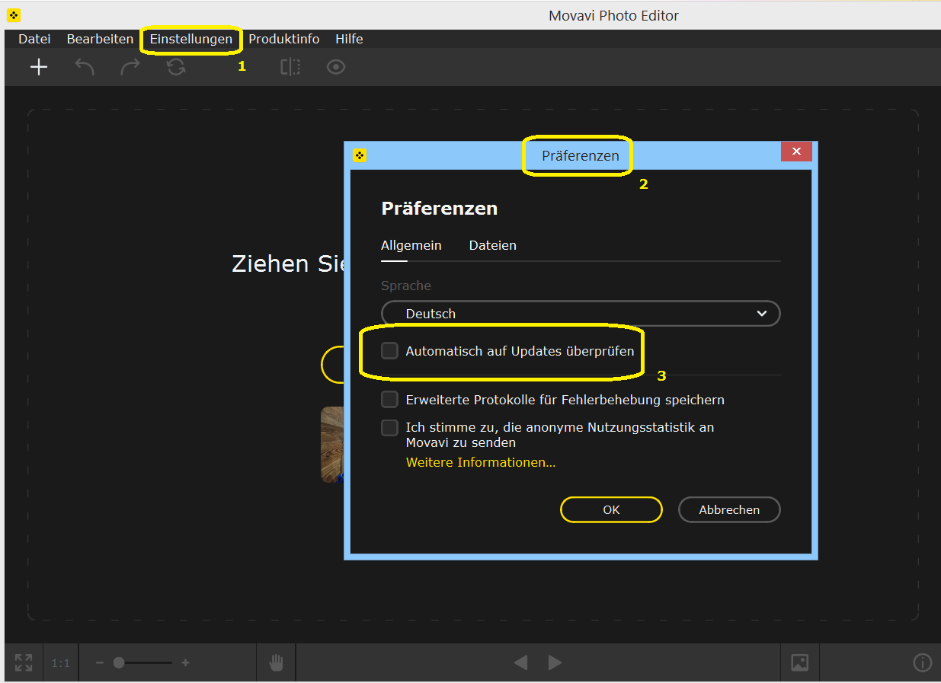Screen dimensions: 941x683
Task: Open the Hilfe menu
Action: (x=349, y=39)
